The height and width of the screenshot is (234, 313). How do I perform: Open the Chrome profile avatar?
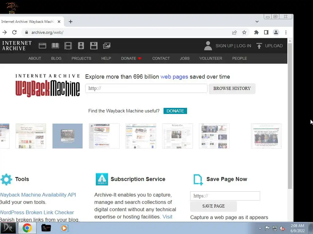point(276,32)
